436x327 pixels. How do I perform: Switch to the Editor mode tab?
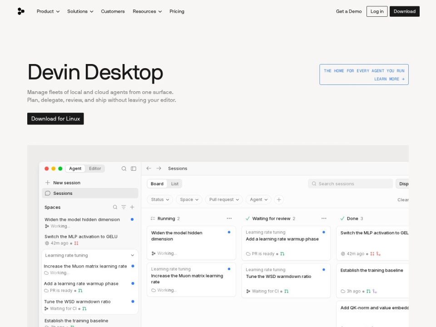[x=95, y=168]
